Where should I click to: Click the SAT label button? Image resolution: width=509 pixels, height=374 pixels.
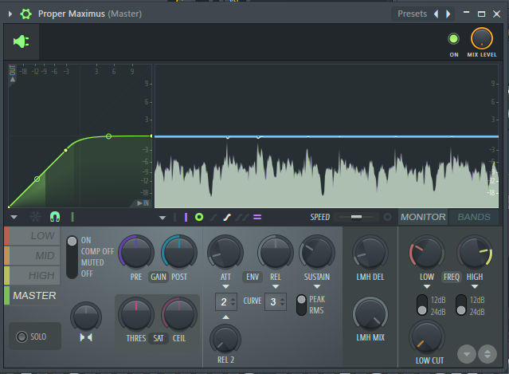pyautogui.click(x=158, y=339)
